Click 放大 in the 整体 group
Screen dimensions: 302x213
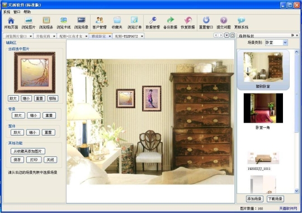click(17, 132)
